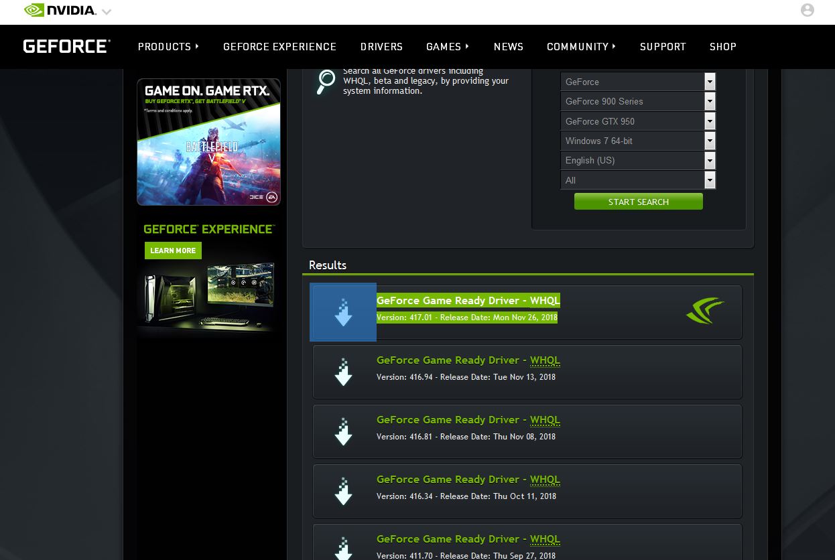Open the GeForce 900 Series dropdown
The height and width of the screenshot is (560, 835).
pyautogui.click(x=638, y=101)
